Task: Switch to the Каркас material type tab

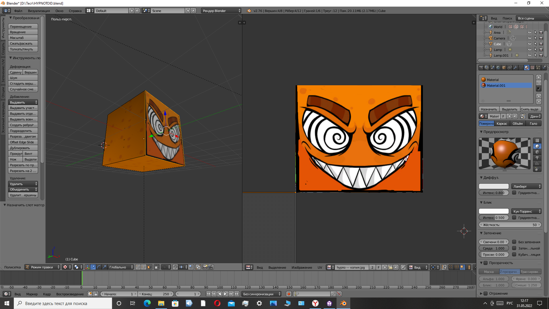Action: click(502, 124)
